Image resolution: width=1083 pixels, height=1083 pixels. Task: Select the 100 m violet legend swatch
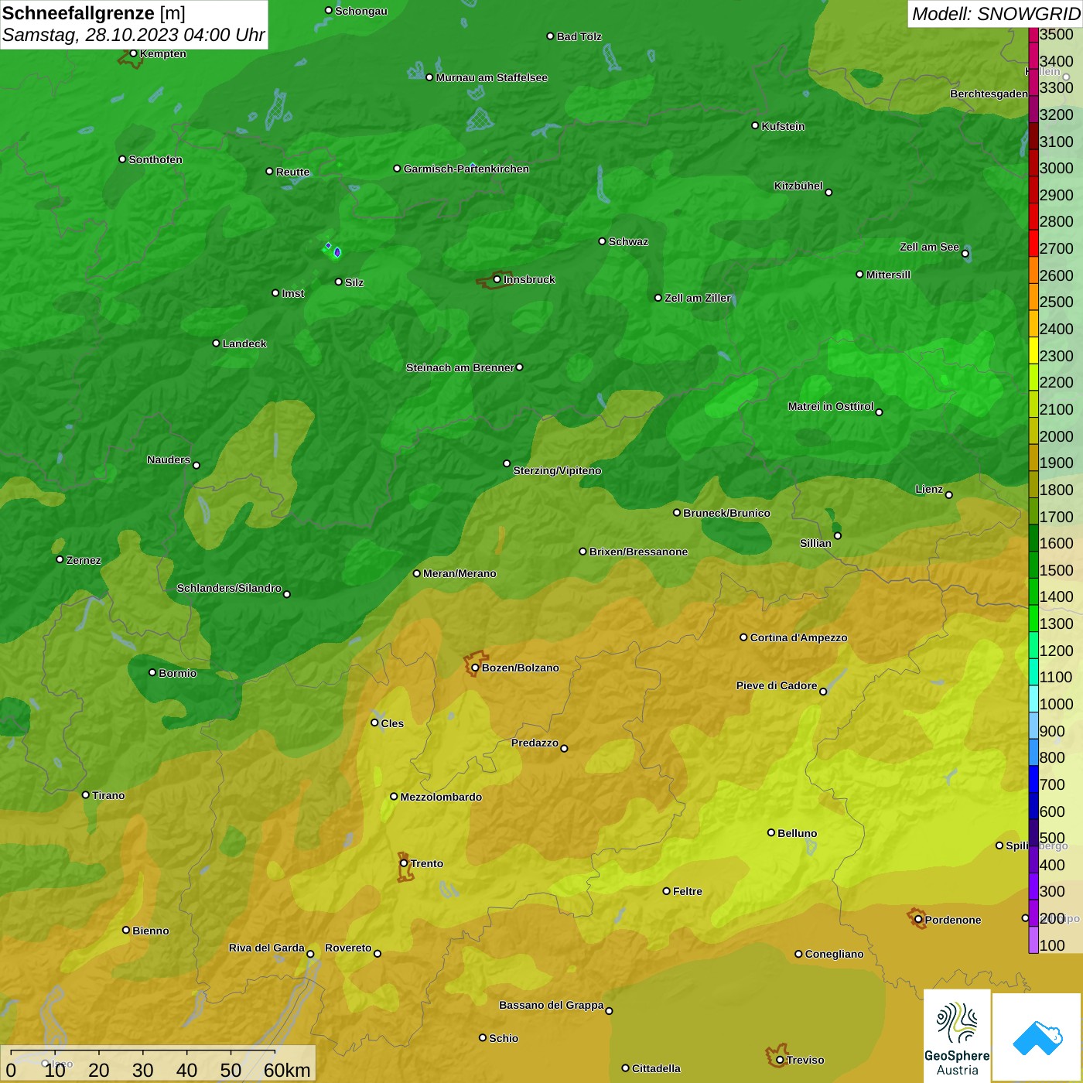(1033, 940)
